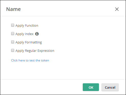Dismiss the dialog using Cancel

[x=110, y=87]
